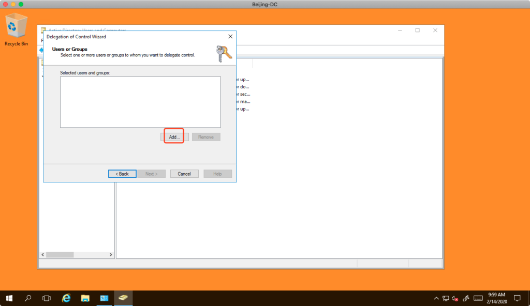The width and height of the screenshot is (530, 306).
Task: Click the muted volume tray icon
Action: tap(455, 298)
